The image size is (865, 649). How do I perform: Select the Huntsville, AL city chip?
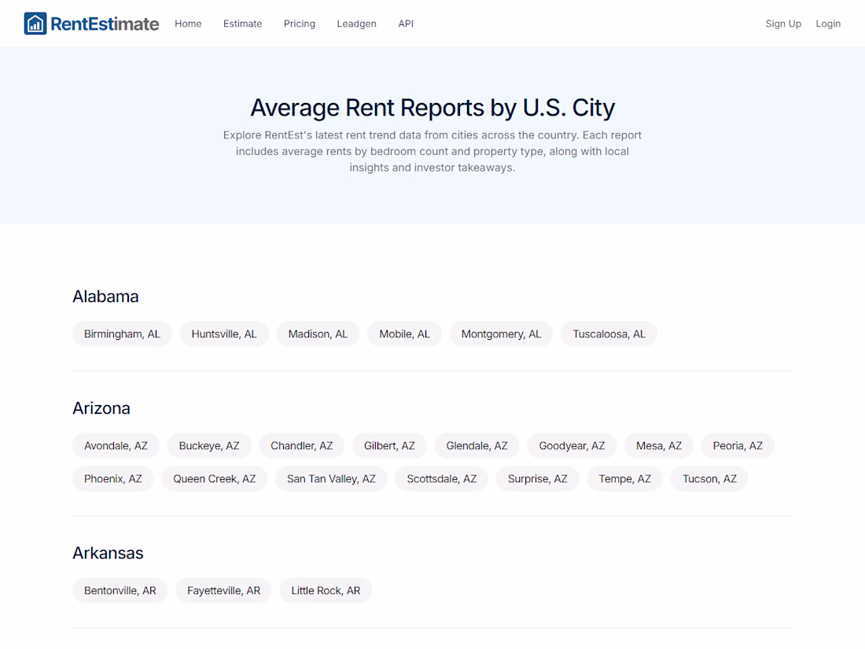(224, 334)
